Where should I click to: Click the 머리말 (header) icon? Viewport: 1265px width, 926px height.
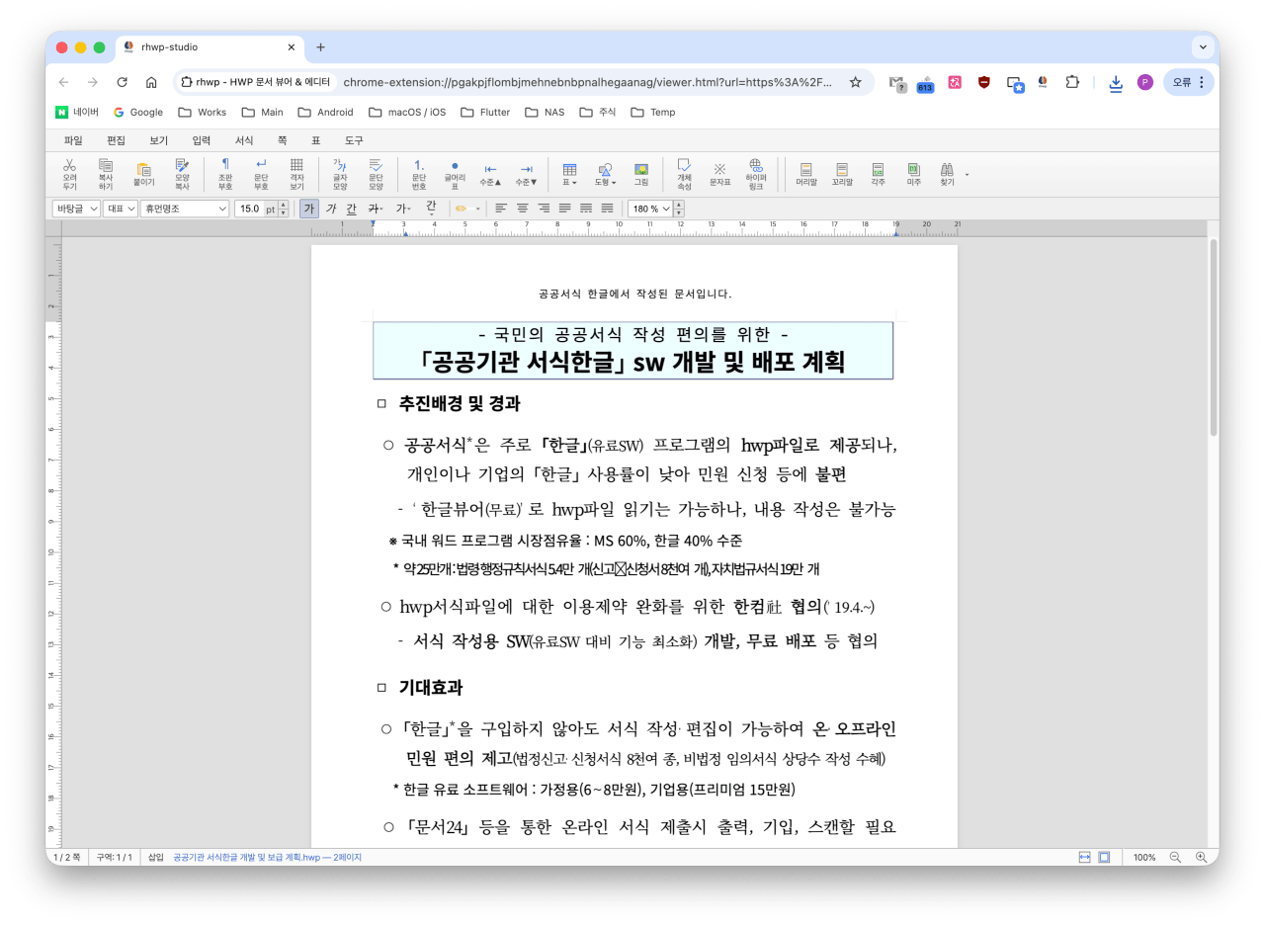pos(806,174)
